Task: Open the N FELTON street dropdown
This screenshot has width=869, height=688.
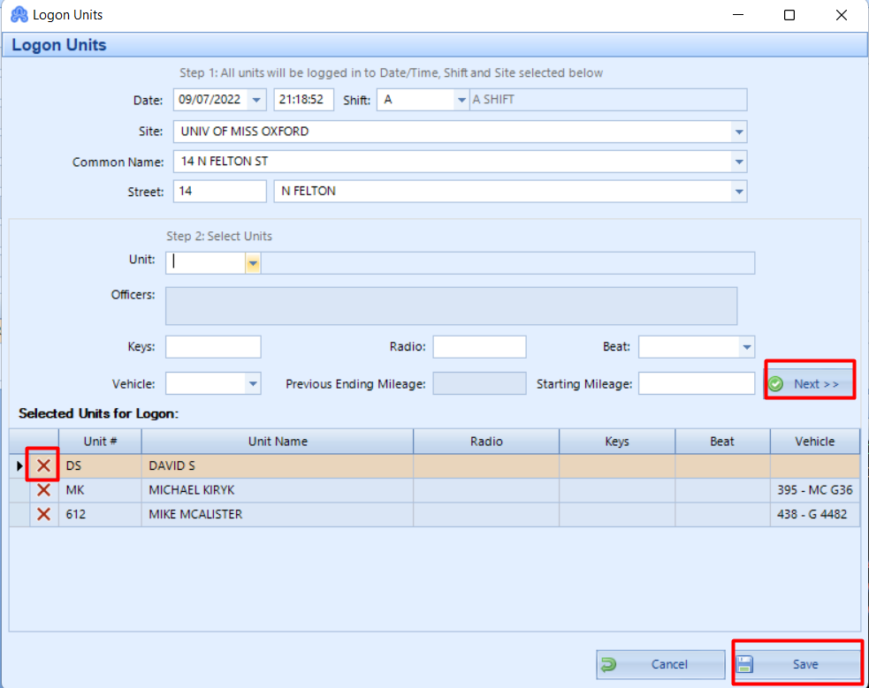Action: pyautogui.click(x=737, y=191)
